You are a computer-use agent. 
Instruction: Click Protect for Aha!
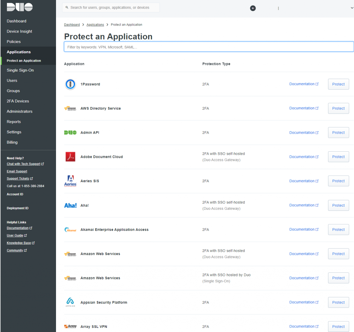[338, 205]
